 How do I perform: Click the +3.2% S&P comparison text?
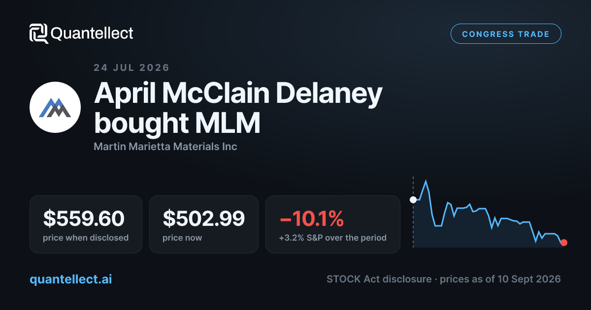click(332, 238)
